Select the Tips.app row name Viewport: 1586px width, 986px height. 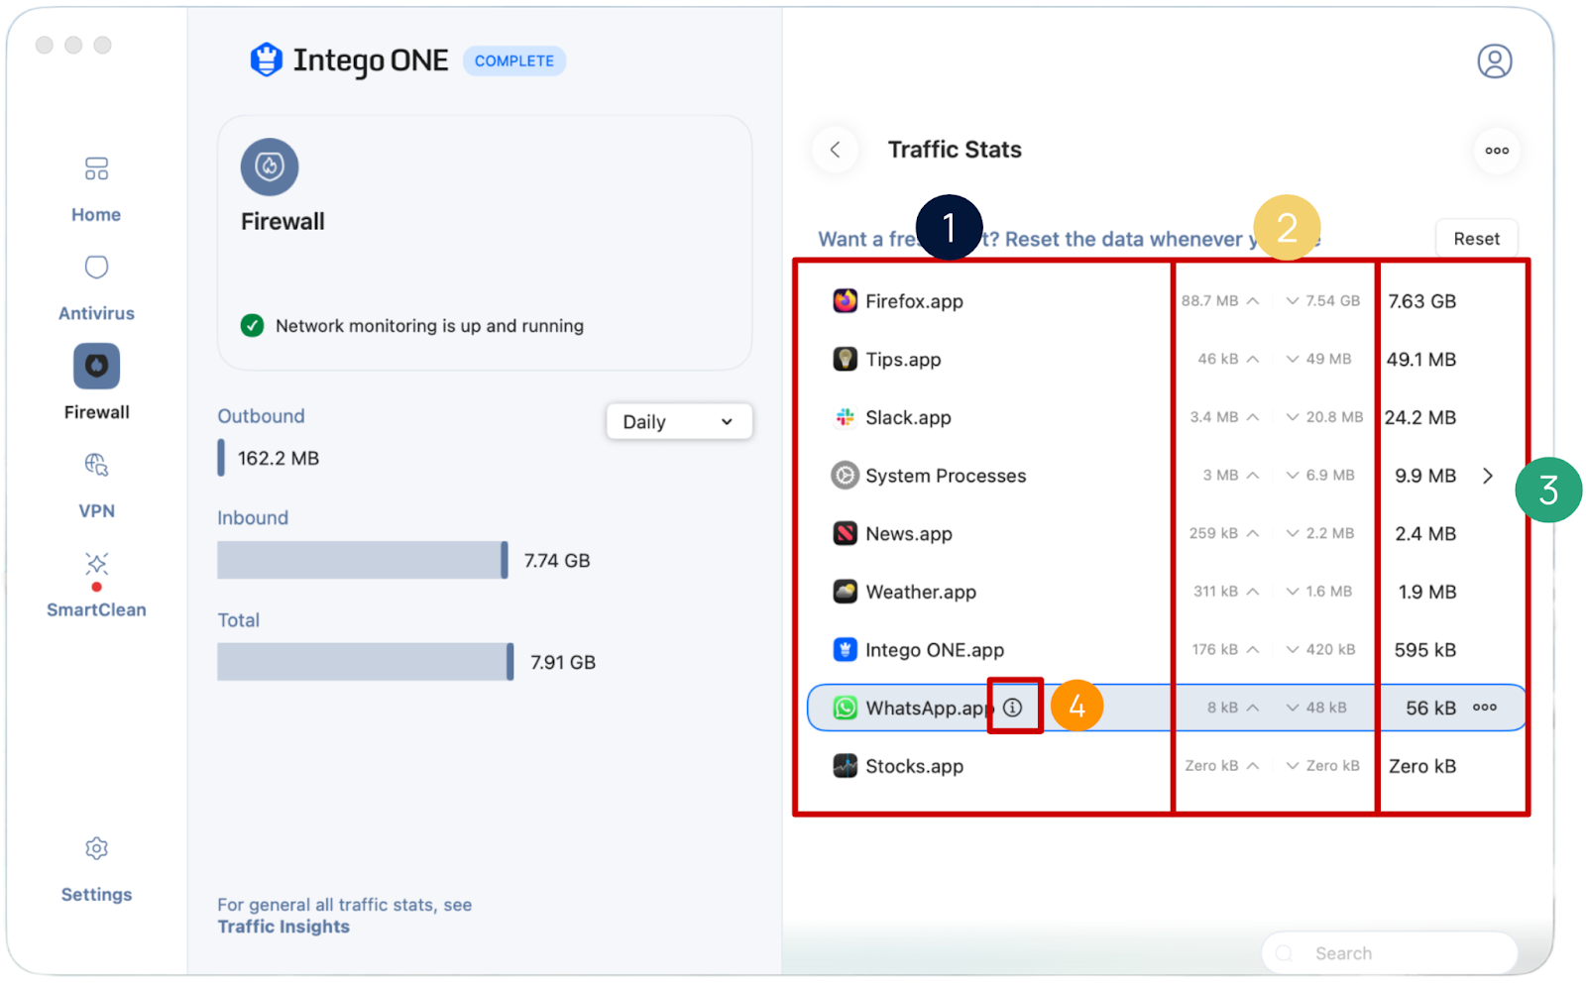pos(903,360)
